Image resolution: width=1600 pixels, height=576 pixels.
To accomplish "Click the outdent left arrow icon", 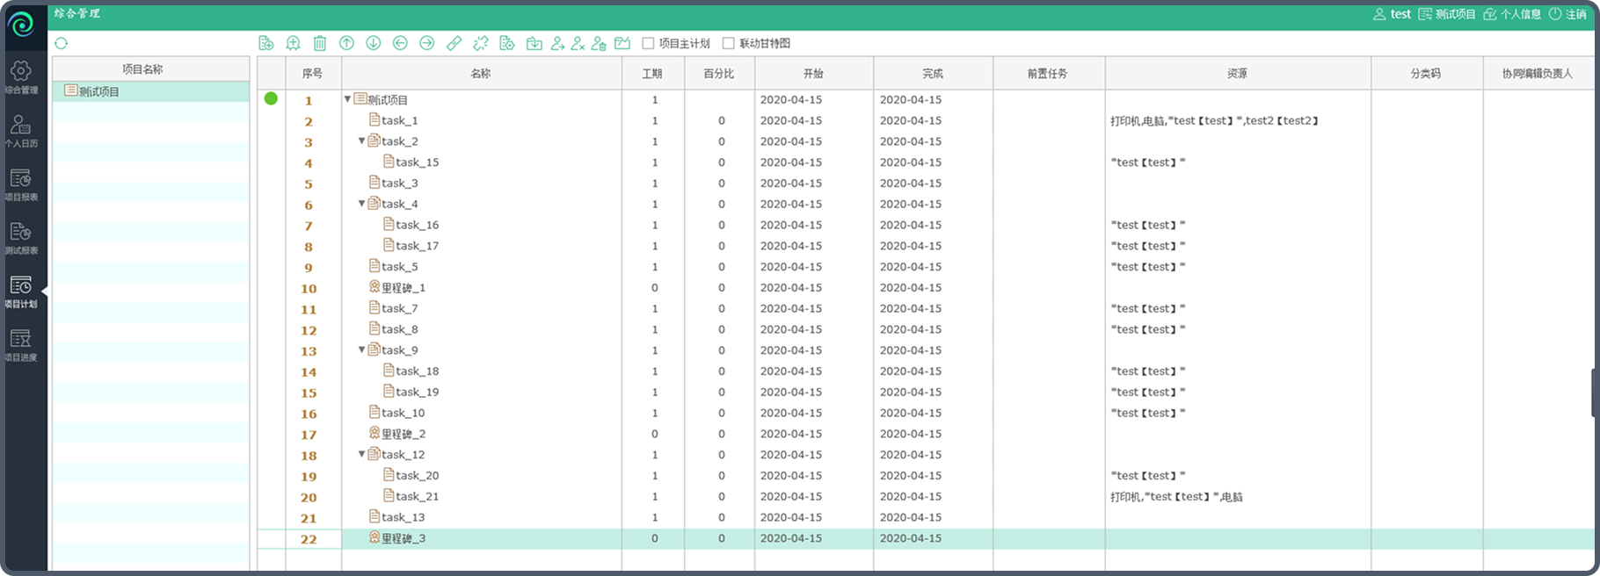I will click(x=400, y=43).
